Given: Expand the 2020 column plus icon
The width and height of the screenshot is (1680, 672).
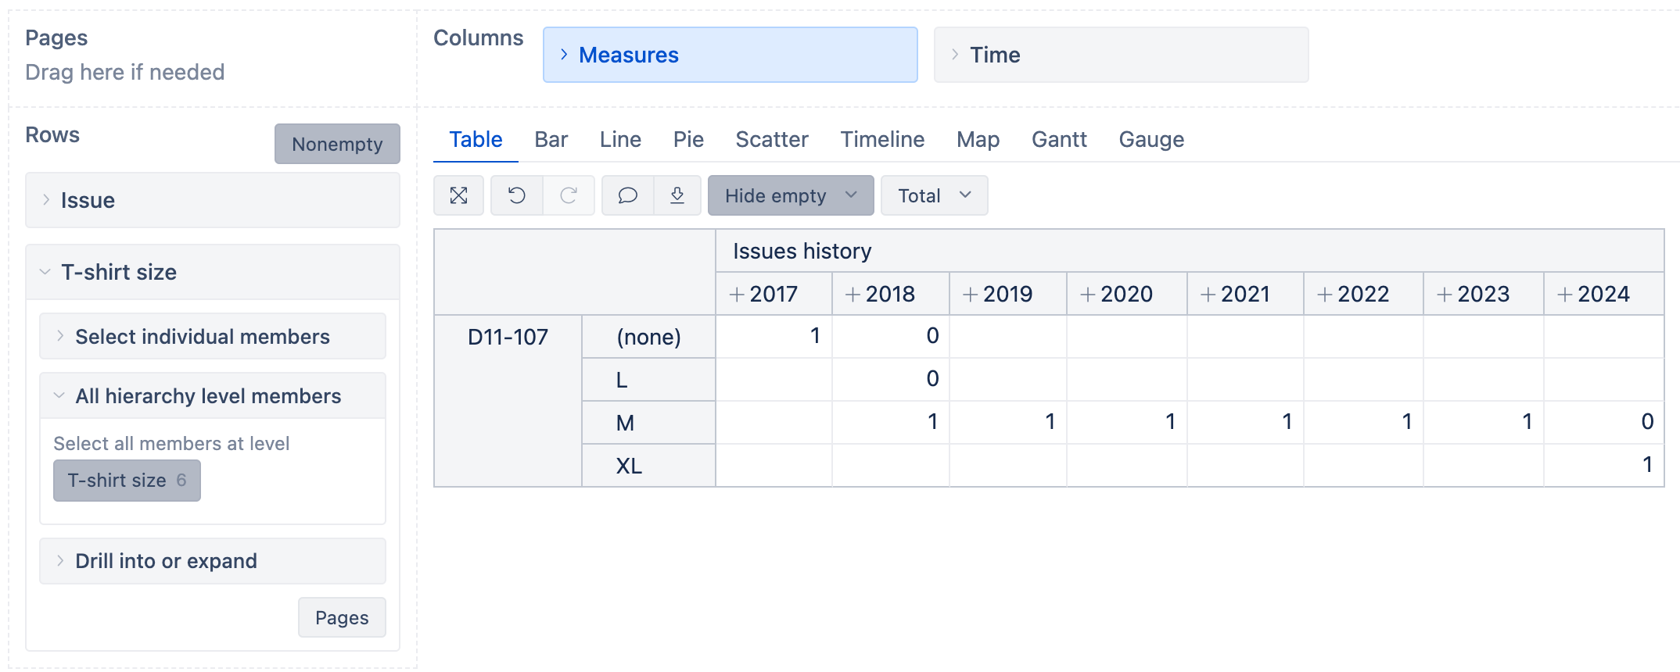Looking at the screenshot, I should click(x=1088, y=295).
